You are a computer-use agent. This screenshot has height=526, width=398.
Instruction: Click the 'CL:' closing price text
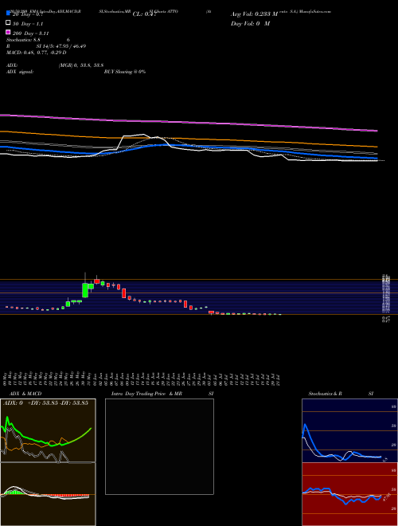(x=144, y=14)
